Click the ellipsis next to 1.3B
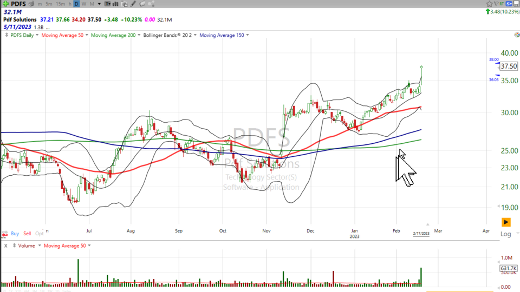Image resolution: width=520 pixels, height=292 pixels. click(48, 28)
